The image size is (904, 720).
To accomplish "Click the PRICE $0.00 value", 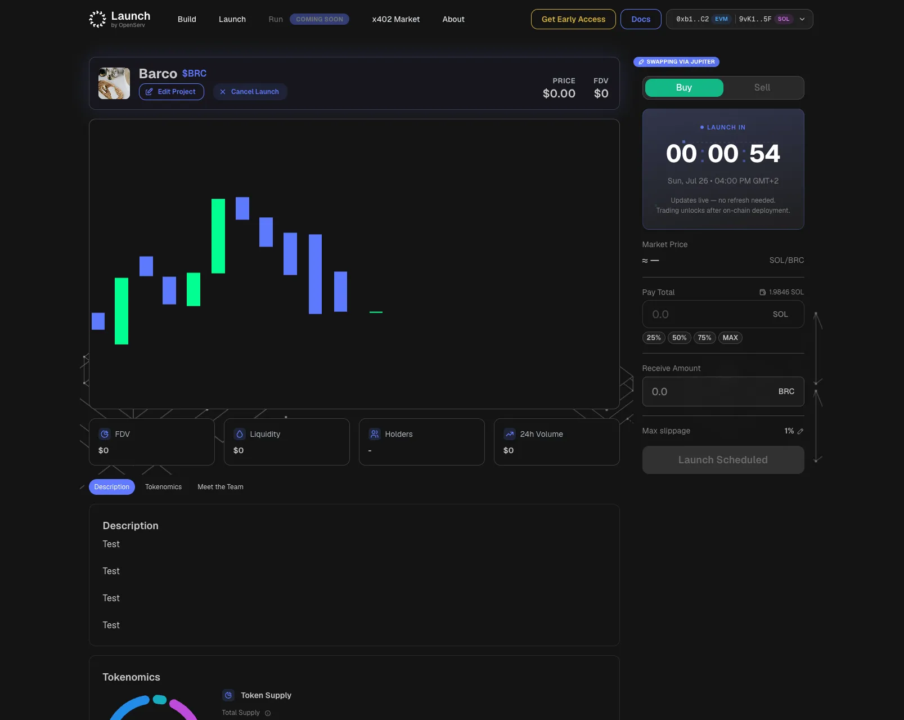I will [x=559, y=93].
